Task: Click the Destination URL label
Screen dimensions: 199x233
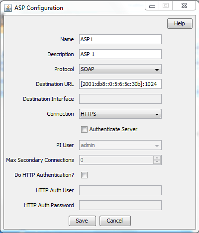Action: [x=55, y=84]
